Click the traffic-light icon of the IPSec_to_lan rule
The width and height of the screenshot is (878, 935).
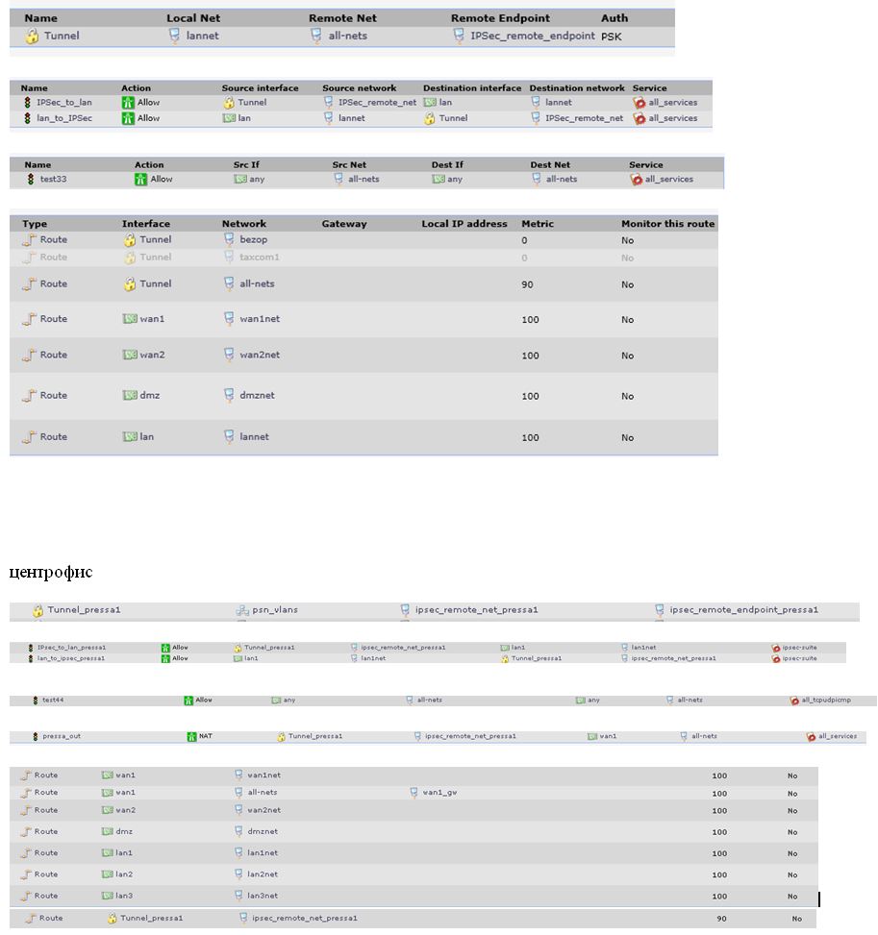27,103
